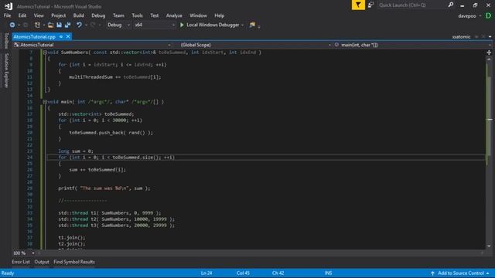Screen dimensions: 495x278
Task: Open the Help menu
Action: 219,15
